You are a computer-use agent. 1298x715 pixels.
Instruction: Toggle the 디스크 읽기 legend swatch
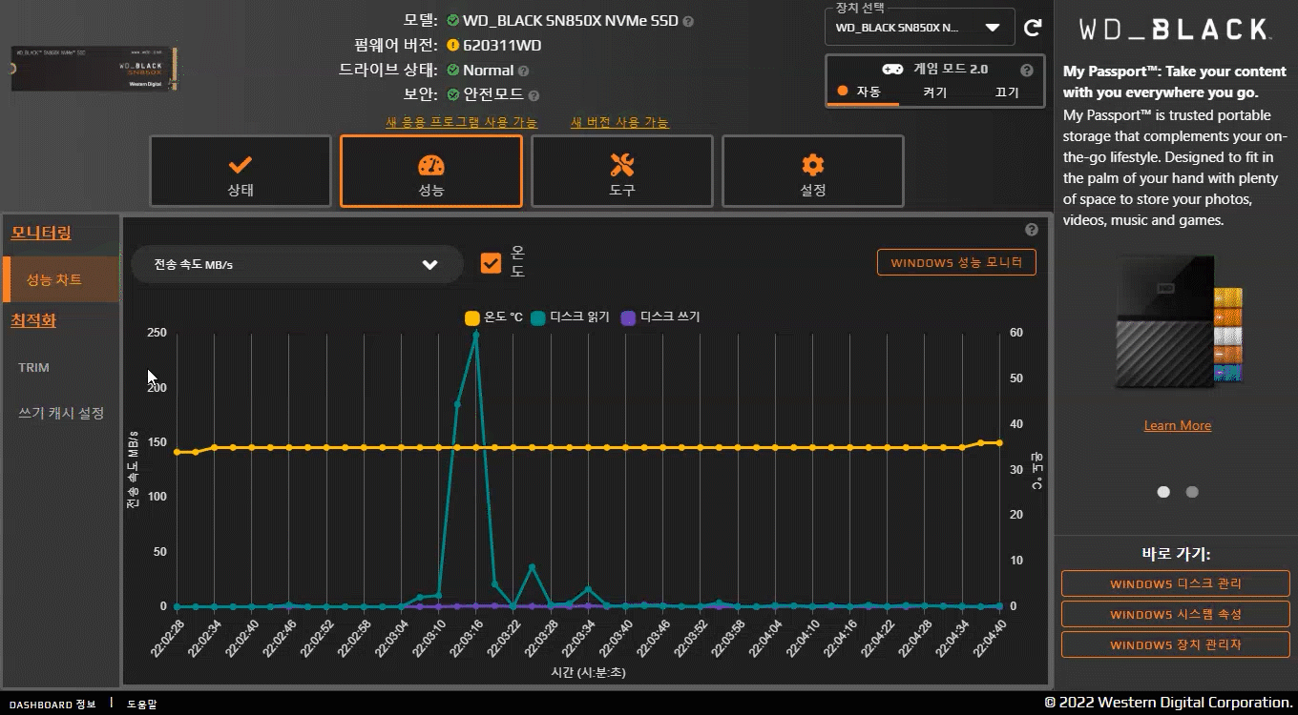(538, 317)
